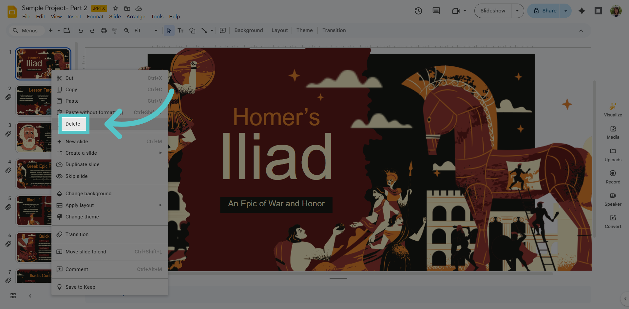Redo the last action

coord(92,30)
